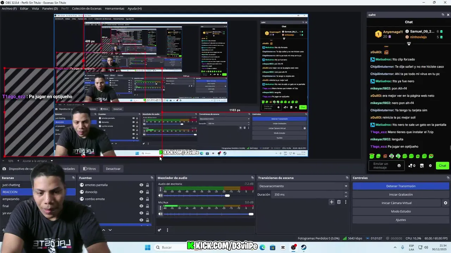Viewport: 451px width, 253px height.
Task: Zoom out preview minus button
Action: [3, 161]
